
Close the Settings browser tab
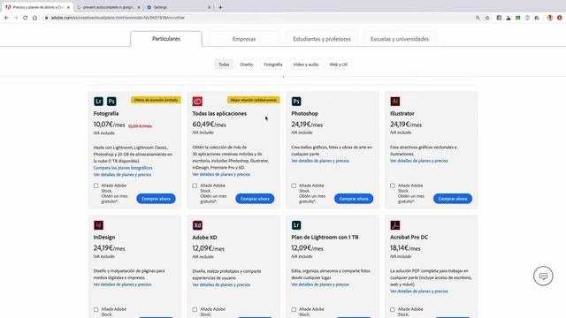coord(209,7)
